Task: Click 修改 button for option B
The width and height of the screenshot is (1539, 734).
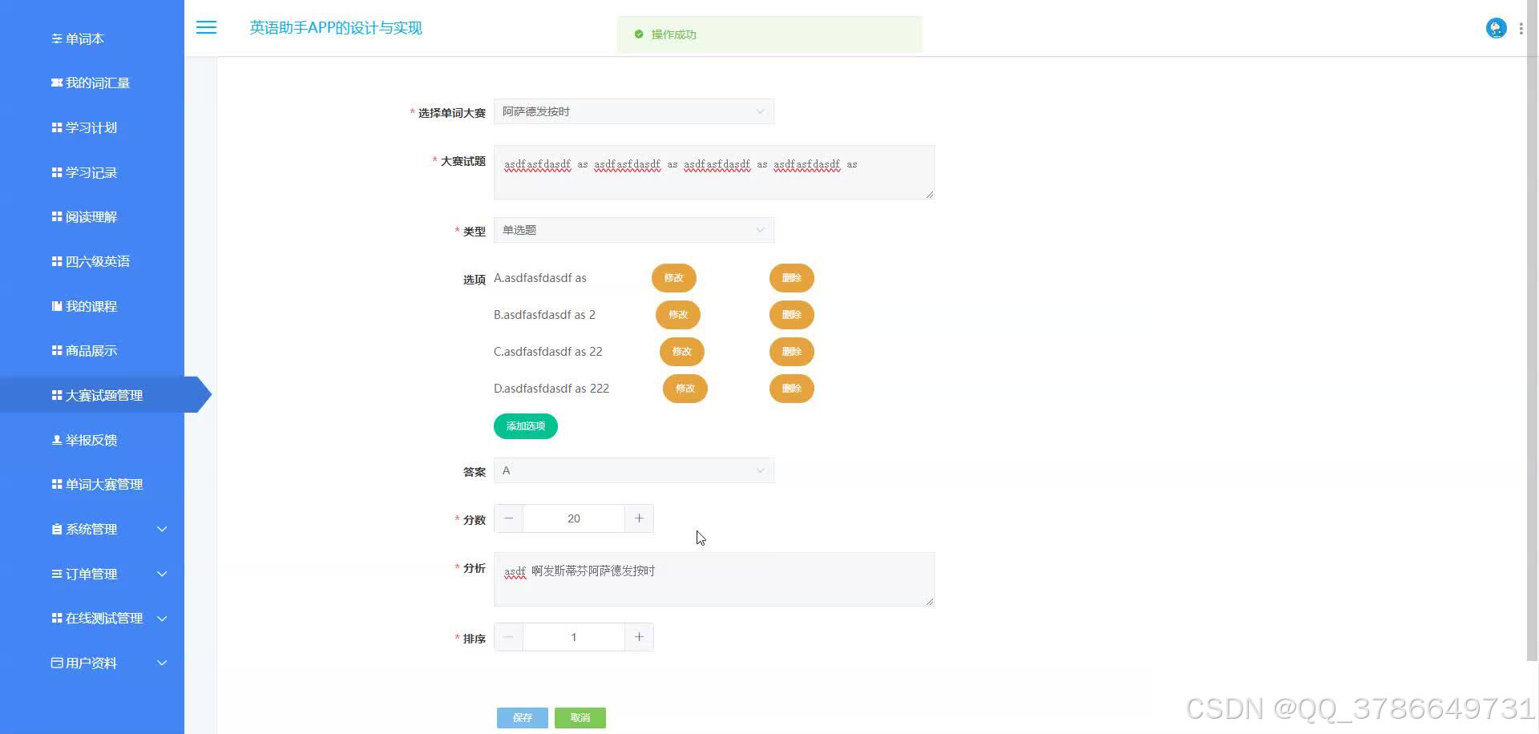Action: pyautogui.click(x=678, y=315)
